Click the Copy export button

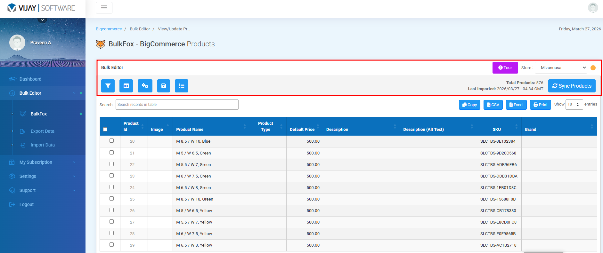pyautogui.click(x=469, y=105)
